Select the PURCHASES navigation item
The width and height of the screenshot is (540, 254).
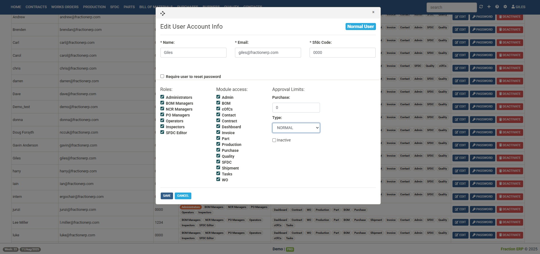pos(187,7)
